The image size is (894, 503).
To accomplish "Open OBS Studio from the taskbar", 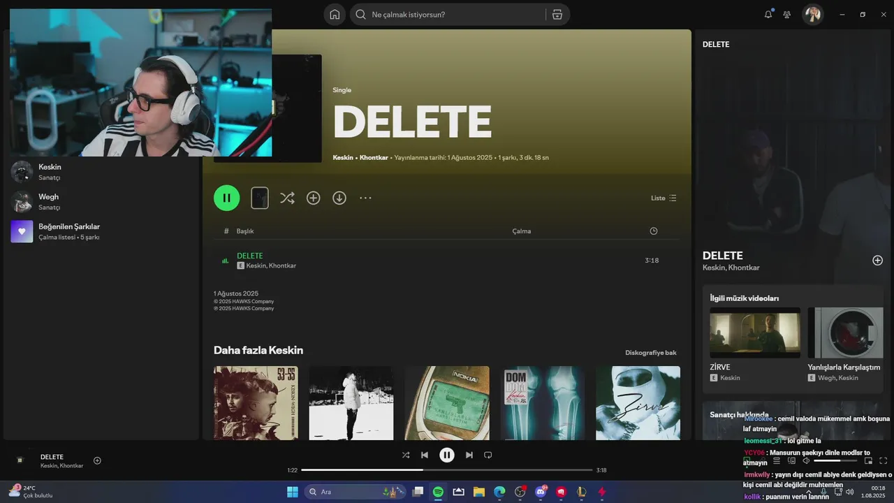I will [520, 492].
